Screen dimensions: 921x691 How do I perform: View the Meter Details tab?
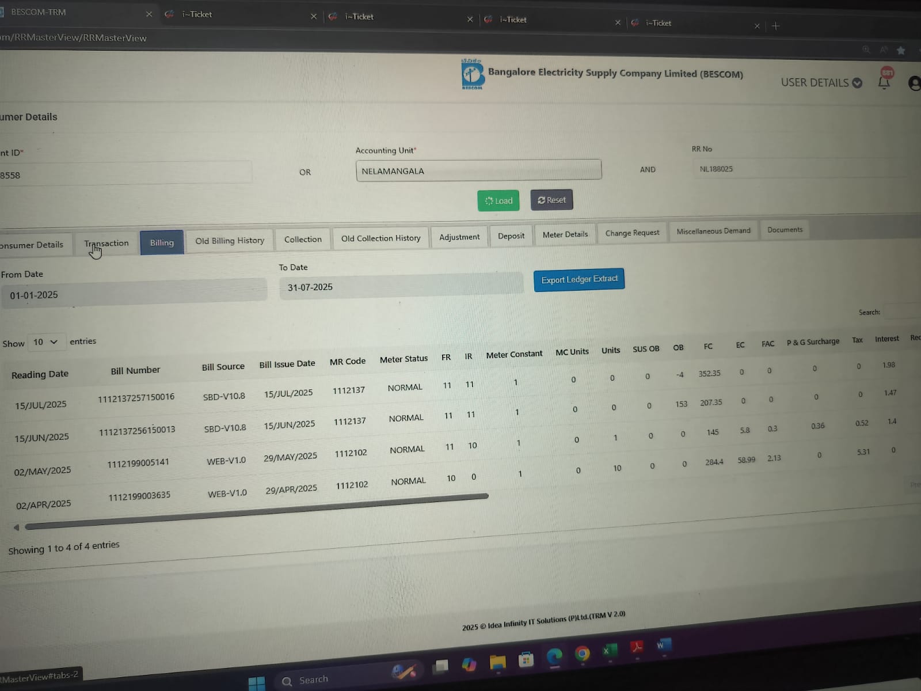click(x=565, y=234)
